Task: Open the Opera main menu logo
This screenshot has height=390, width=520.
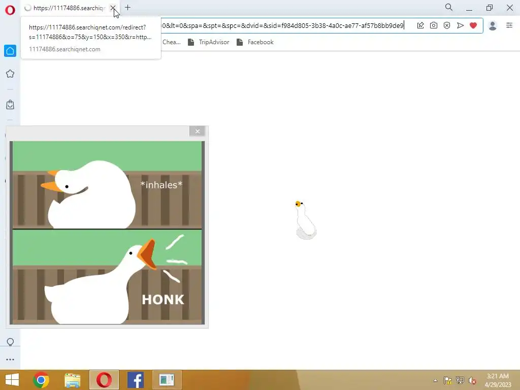Action: point(10,10)
